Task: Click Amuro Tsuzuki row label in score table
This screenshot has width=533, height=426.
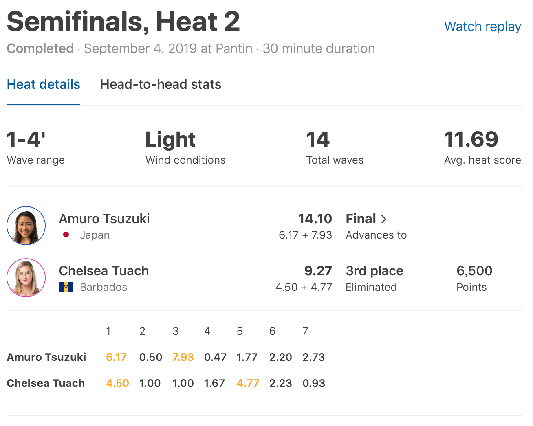Action: click(x=46, y=357)
